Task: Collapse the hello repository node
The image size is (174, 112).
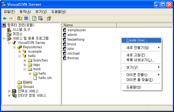Action: [x=20, y=56]
